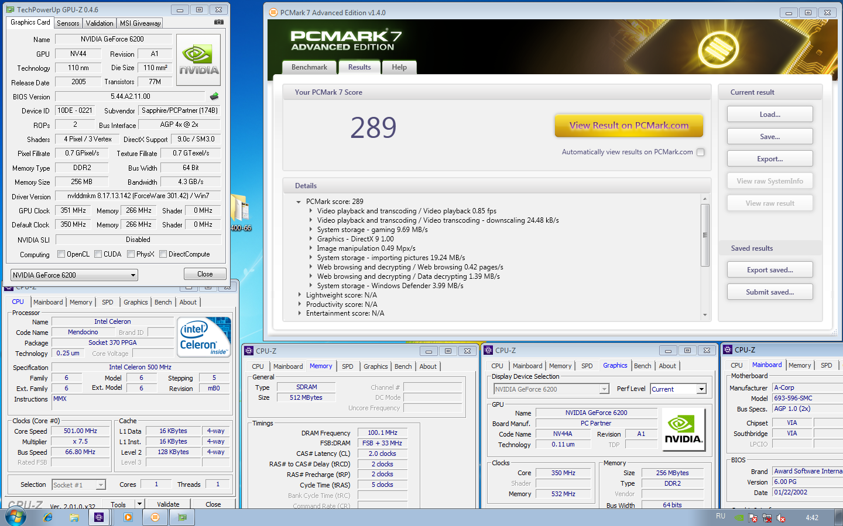Click the Export saved... button

coord(770,270)
